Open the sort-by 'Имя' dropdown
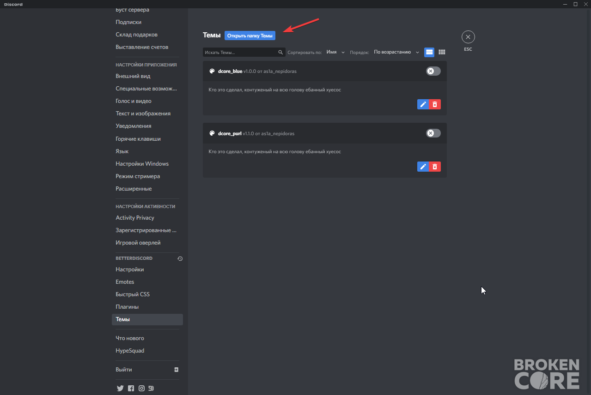The image size is (591, 395). [x=335, y=52]
